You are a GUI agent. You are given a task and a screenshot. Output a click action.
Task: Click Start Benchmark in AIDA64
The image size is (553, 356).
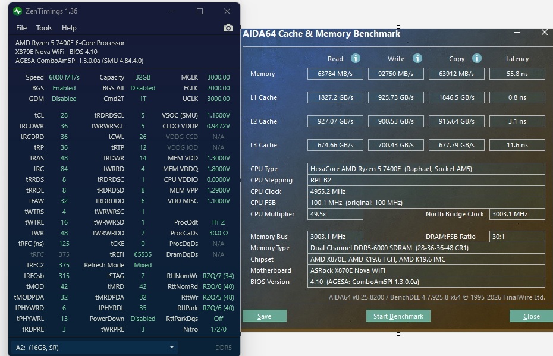click(398, 316)
